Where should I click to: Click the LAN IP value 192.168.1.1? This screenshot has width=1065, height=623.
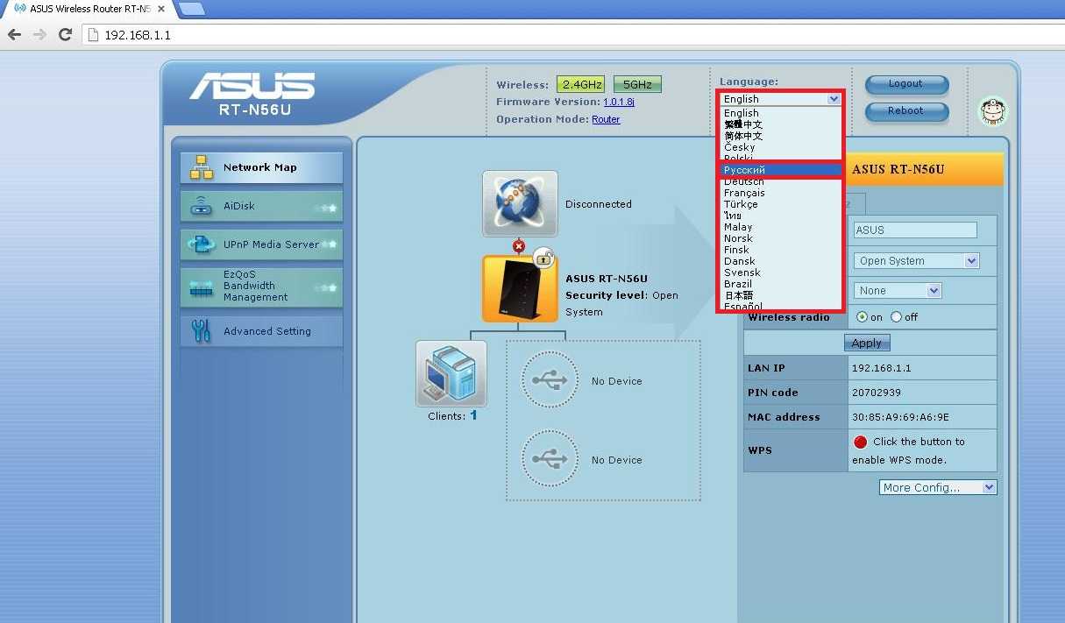click(882, 368)
